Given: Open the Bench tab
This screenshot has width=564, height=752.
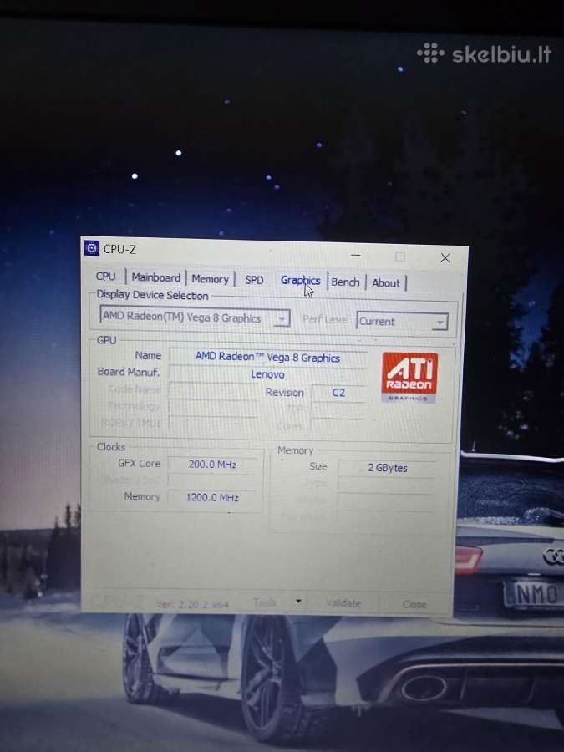Looking at the screenshot, I should coord(345,282).
